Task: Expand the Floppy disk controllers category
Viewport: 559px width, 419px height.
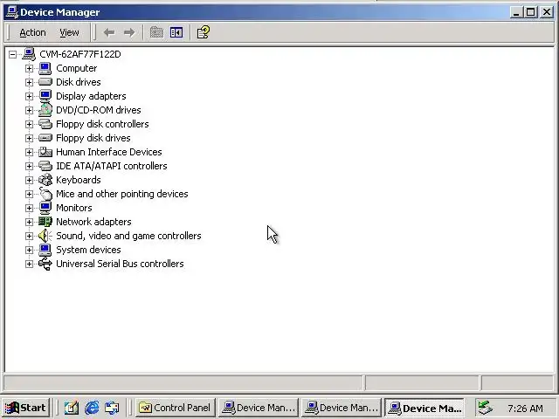Action: (29, 124)
